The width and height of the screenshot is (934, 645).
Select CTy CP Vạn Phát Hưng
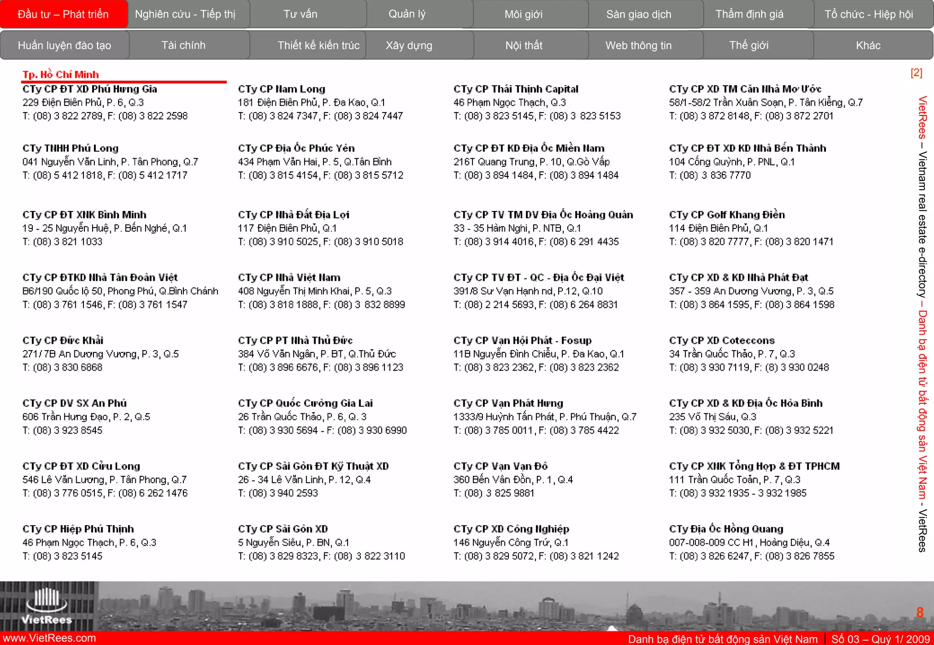[509, 403]
